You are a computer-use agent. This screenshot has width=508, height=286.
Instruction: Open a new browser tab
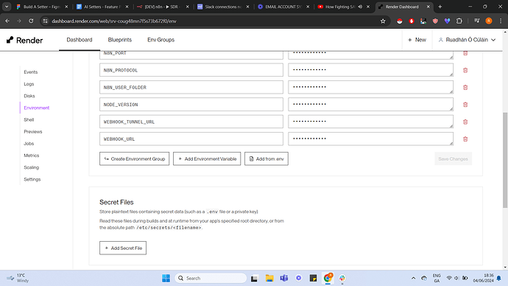click(x=440, y=7)
